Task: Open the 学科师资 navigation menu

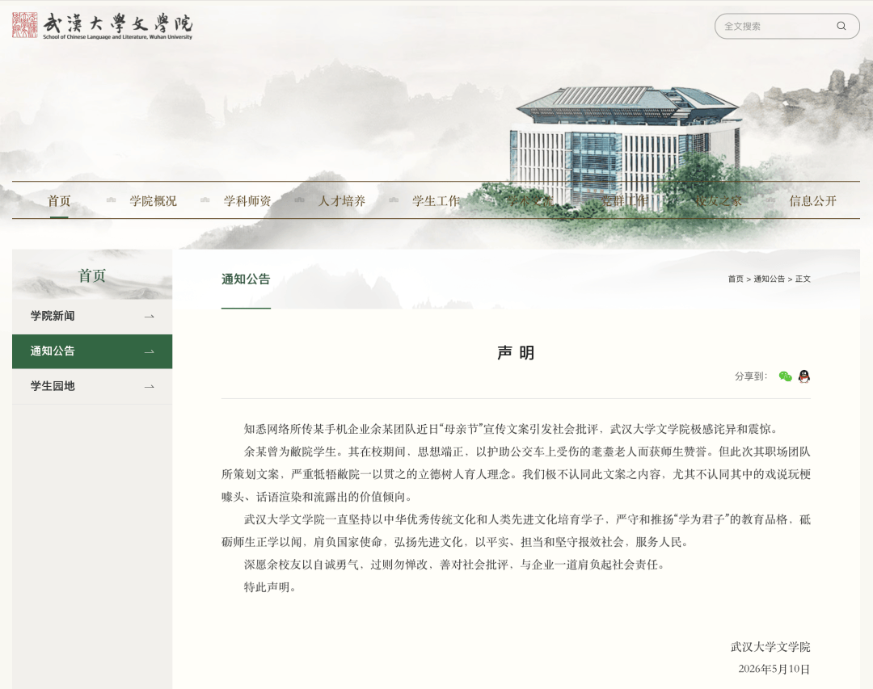Action: point(247,201)
